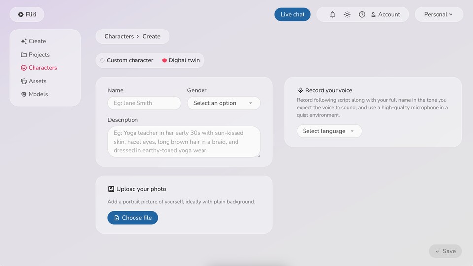Toggle light/dark theme sun icon
This screenshot has width=473, height=266.
pos(347,14)
